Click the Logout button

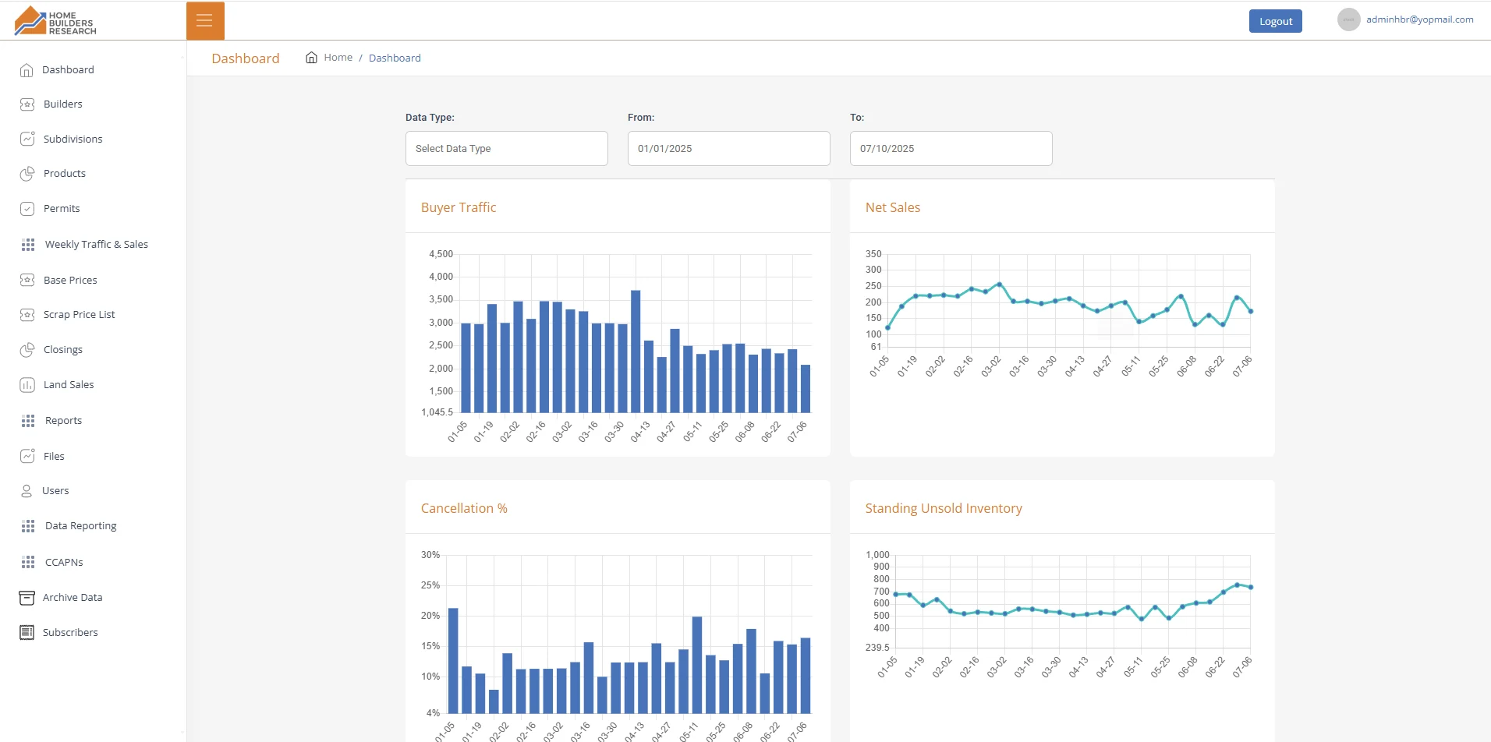(1276, 21)
